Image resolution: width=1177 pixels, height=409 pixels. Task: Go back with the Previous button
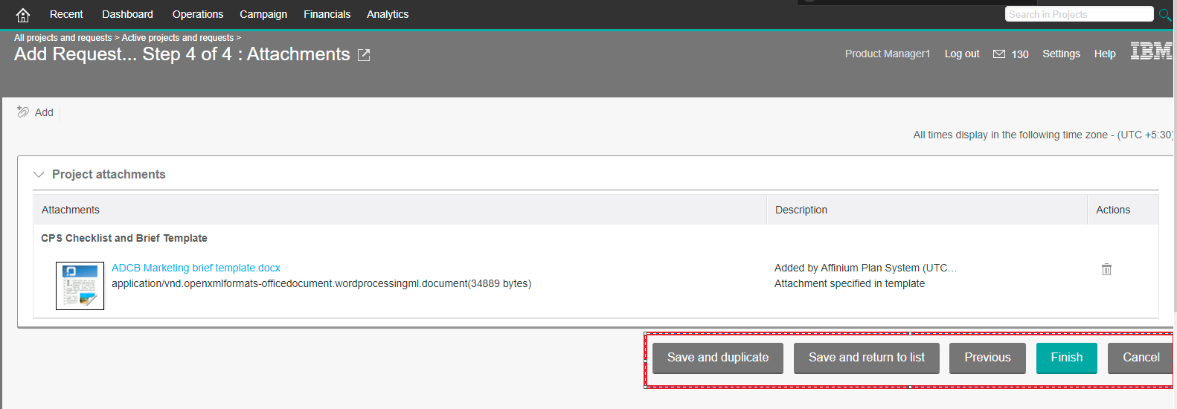pos(987,358)
